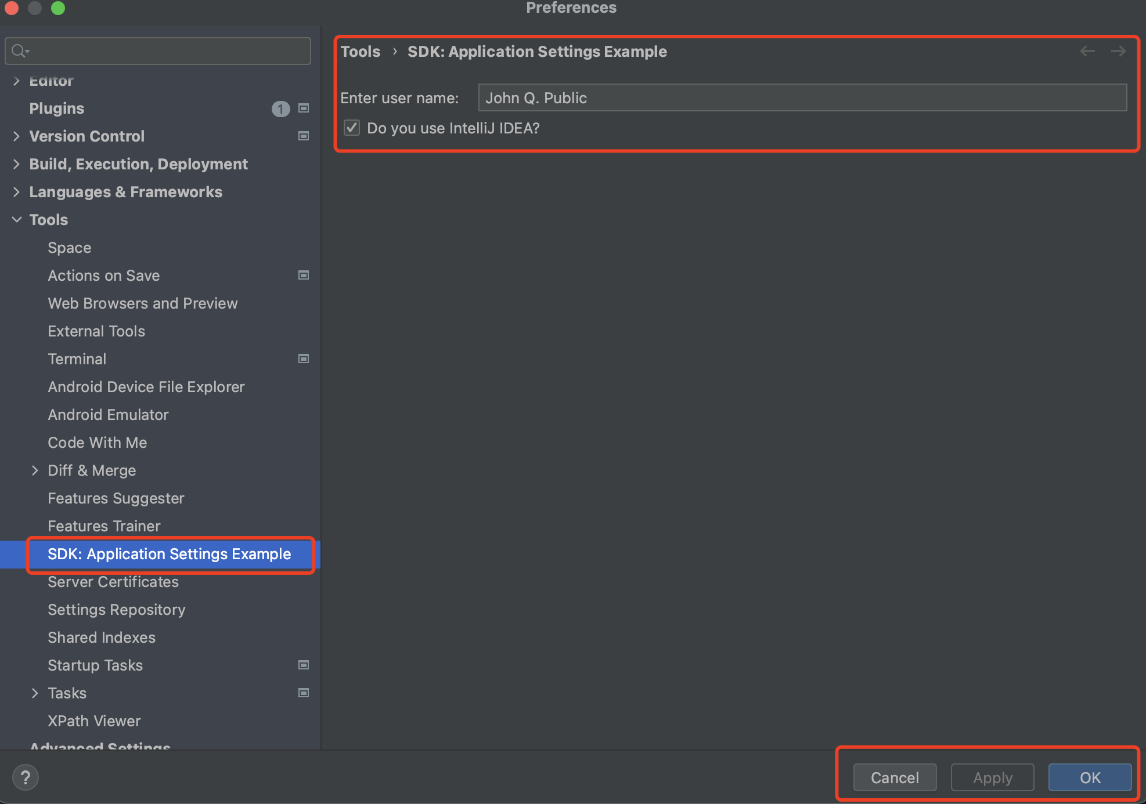This screenshot has width=1146, height=804.
Task: Open the help question mark icon
Action: [26, 777]
